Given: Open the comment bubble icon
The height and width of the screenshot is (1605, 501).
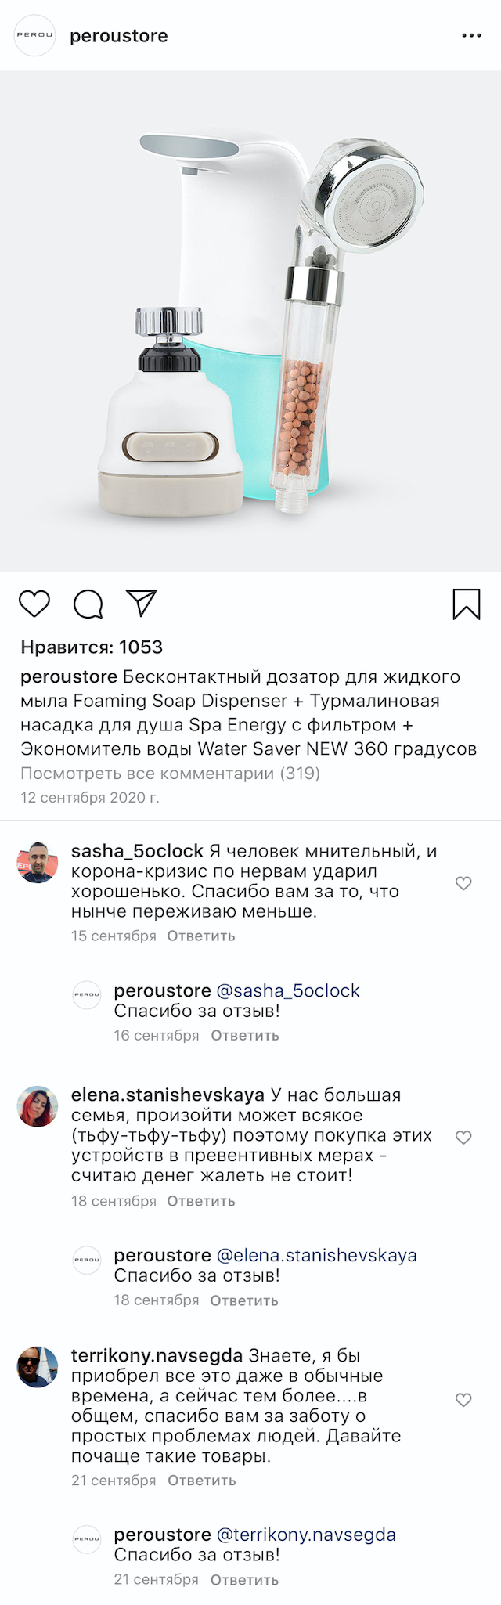Looking at the screenshot, I should tap(88, 604).
